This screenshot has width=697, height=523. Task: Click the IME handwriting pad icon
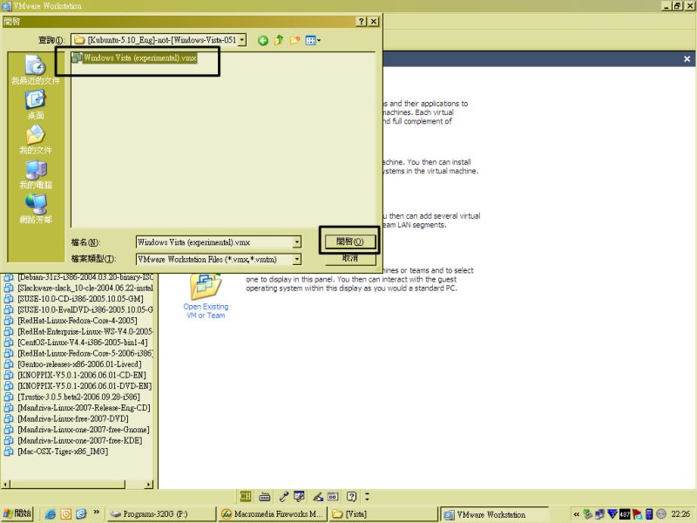coord(299,496)
